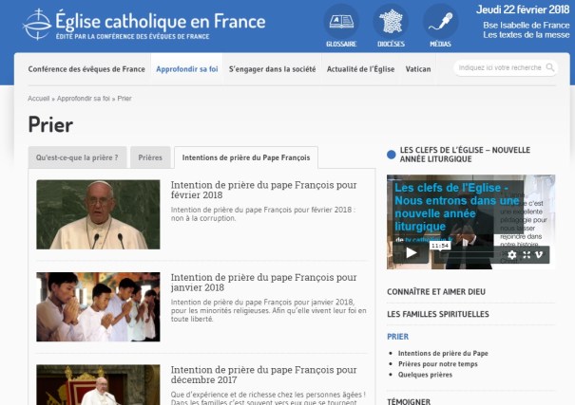The width and height of the screenshot is (575, 405).
Task: Click the février 2018 'non à la corruption' summary
Action: pos(263,214)
